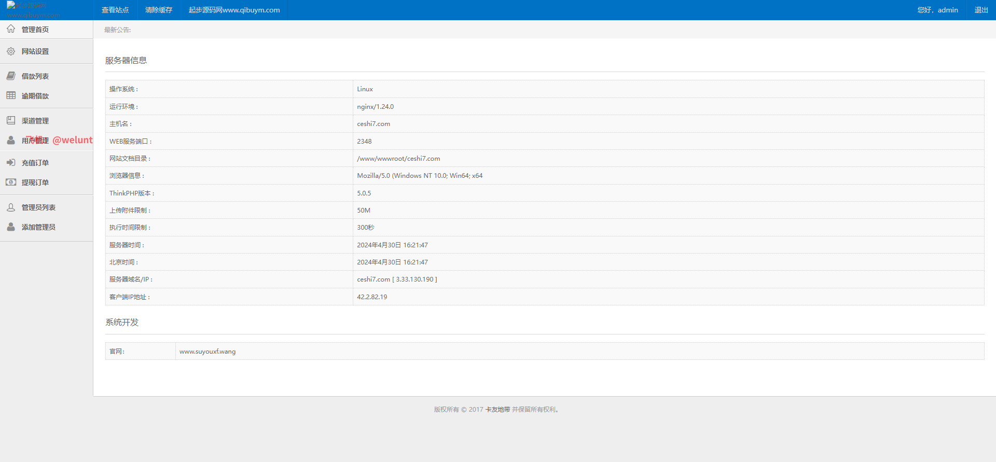The image size is (996, 462).
Task: Click the money icon beside 提现订单
Action: tap(11, 182)
